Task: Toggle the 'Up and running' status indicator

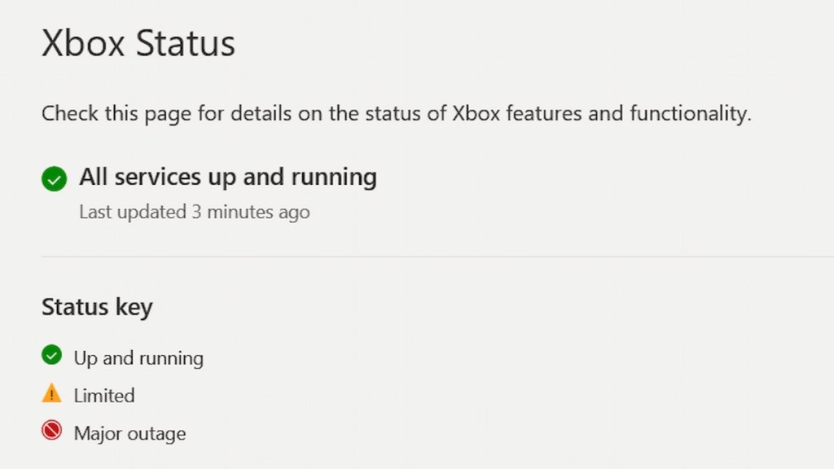Action: pos(52,355)
